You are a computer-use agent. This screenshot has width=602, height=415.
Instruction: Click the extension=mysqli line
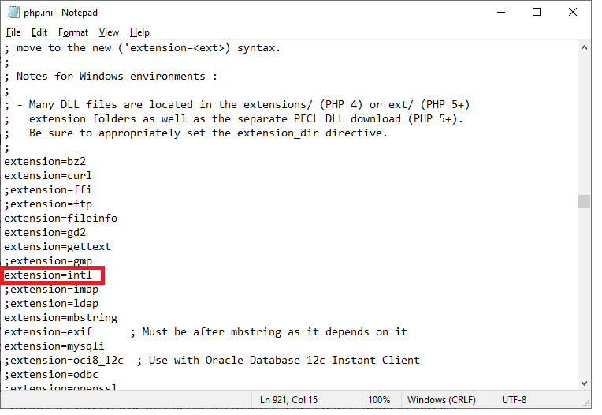(54, 346)
